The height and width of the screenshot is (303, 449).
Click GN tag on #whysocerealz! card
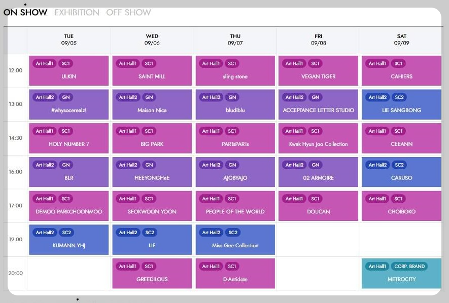66,97
